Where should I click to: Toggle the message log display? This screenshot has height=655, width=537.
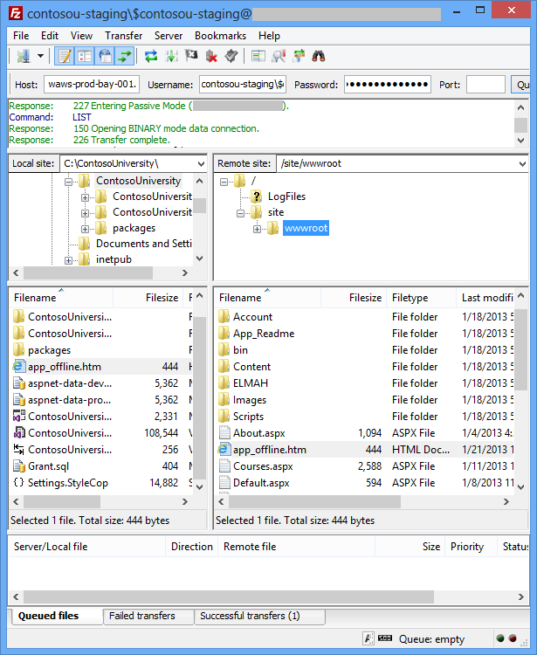(65, 56)
